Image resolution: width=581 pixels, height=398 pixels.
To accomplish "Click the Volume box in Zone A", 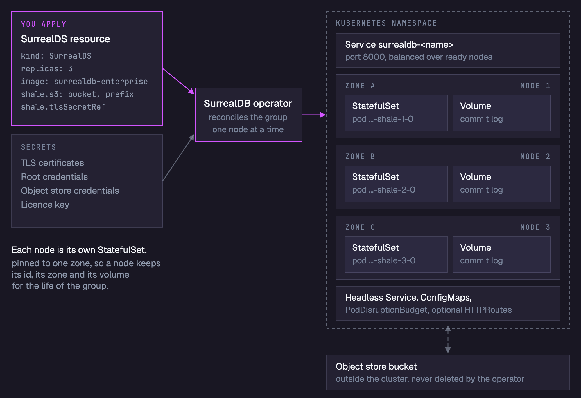I will [x=502, y=113].
